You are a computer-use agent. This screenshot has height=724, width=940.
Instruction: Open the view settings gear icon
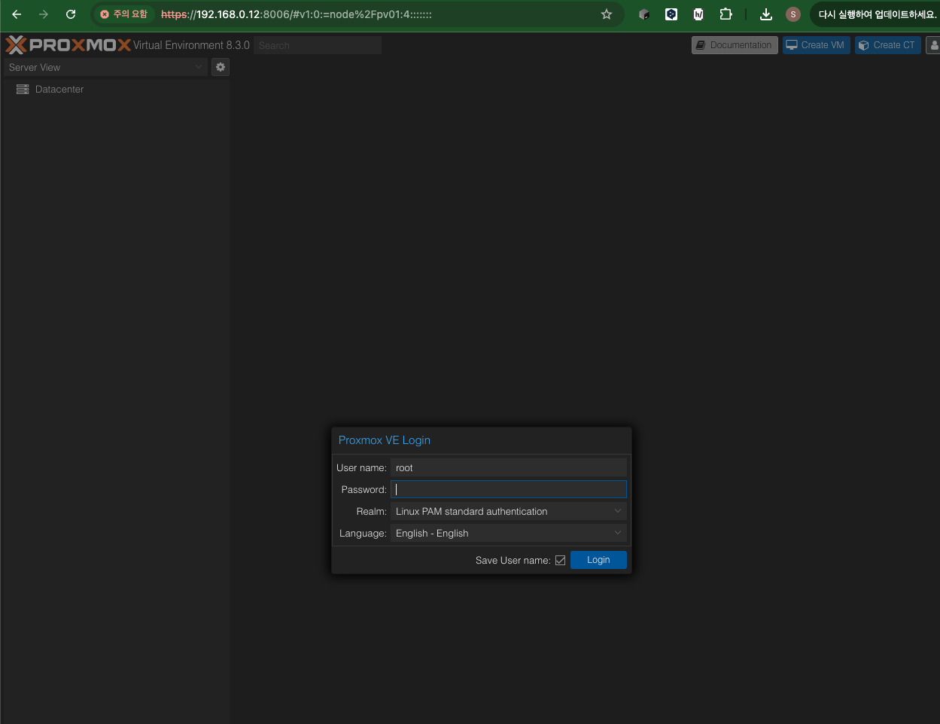tap(221, 67)
